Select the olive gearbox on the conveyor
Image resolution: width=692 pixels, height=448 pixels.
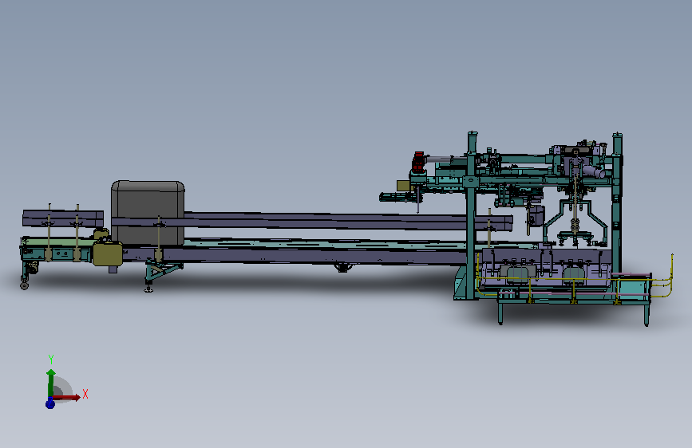(x=108, y=253)
